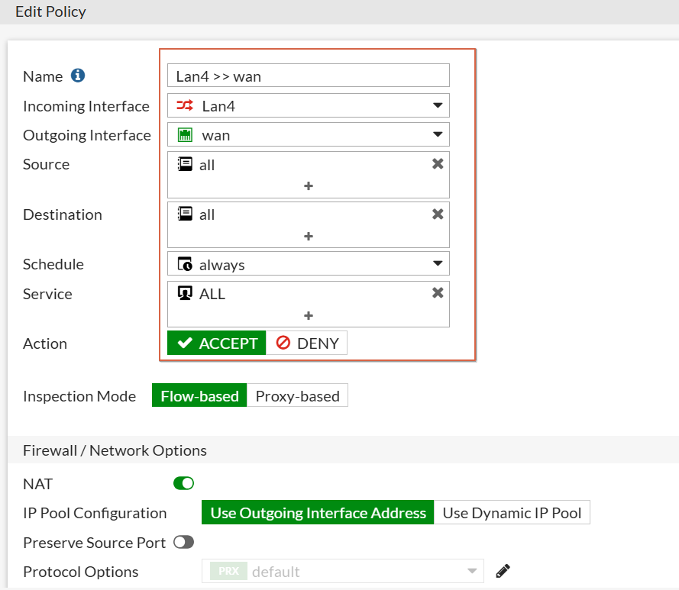Screen dimensions: 679x590
Task: Toggle Preserve Source Port switch
Action: 183,542
